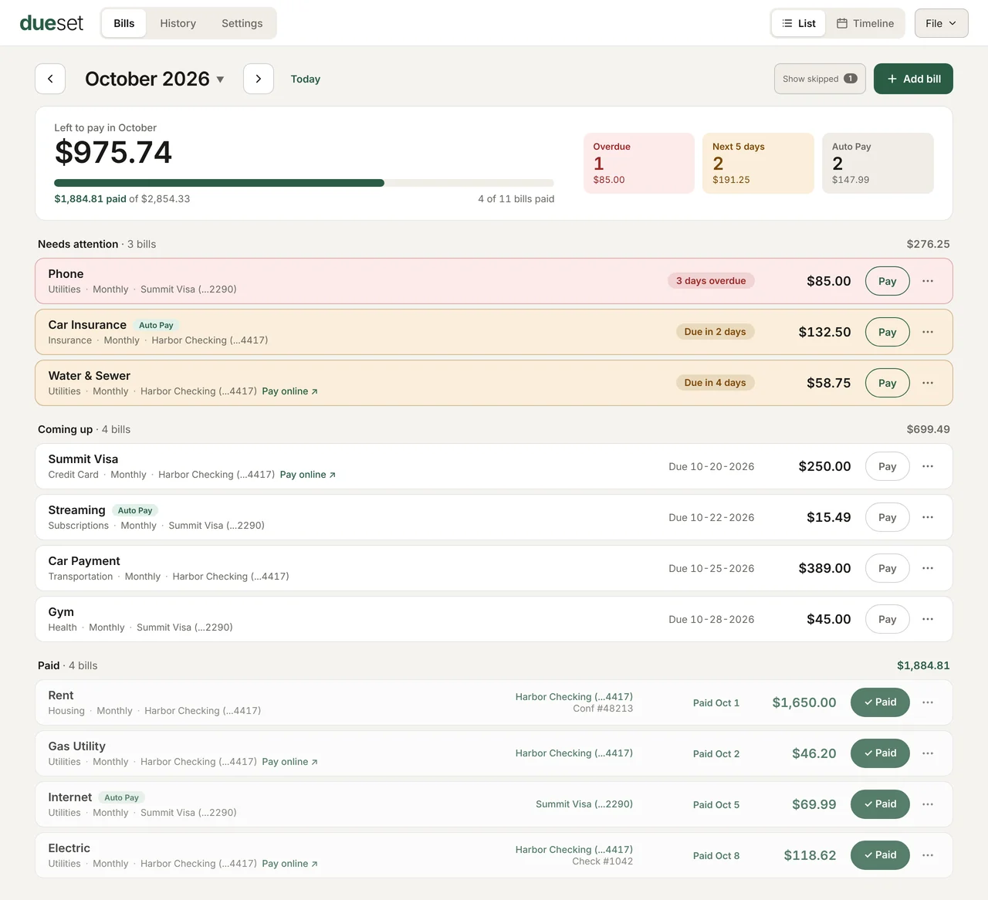The image size is (988, 900).
Task: Click the Add bill button
Action: pyautogui.click(x=913, y=79)
